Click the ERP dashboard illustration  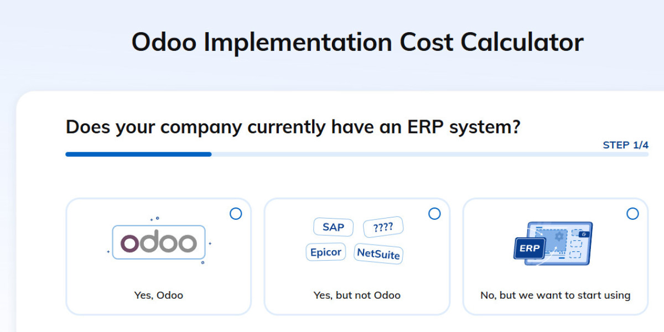tap(553, 243)
